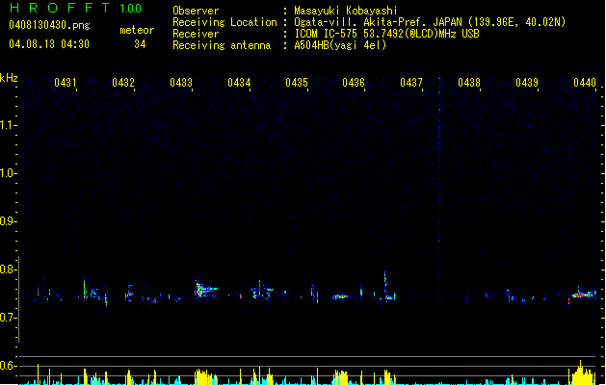Click the Receiving antenna label
Image resolution: width=606 pixels, height=385 pixels.
click(x=222, y=45)
